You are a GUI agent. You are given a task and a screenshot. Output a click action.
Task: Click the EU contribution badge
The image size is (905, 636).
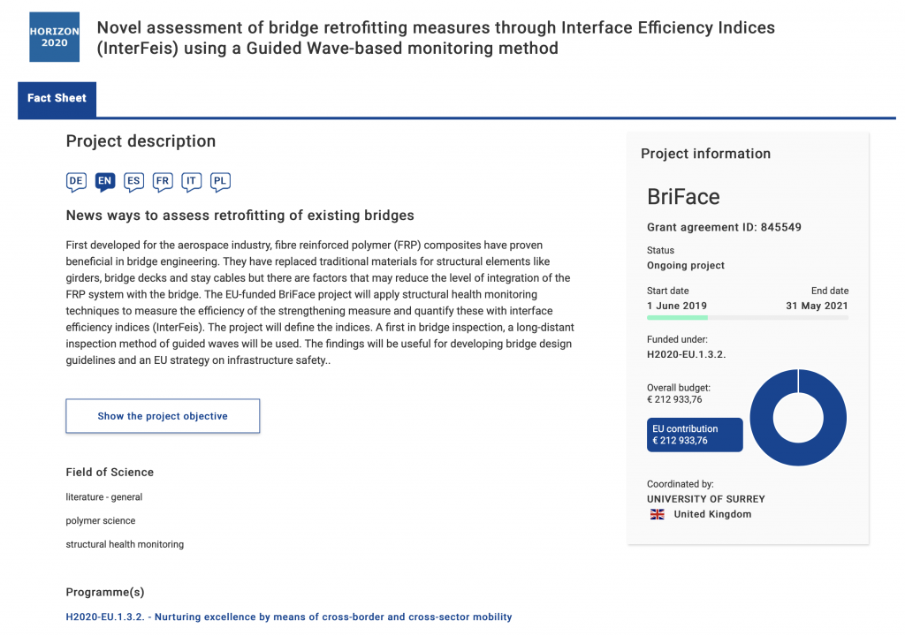point(695,435)
